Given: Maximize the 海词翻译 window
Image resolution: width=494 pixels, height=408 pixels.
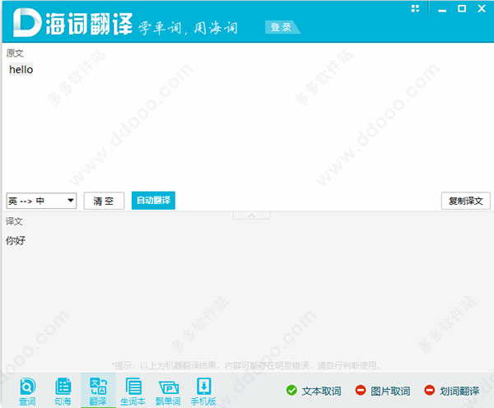Looking at the screenshot, I should tap(462, 8).
